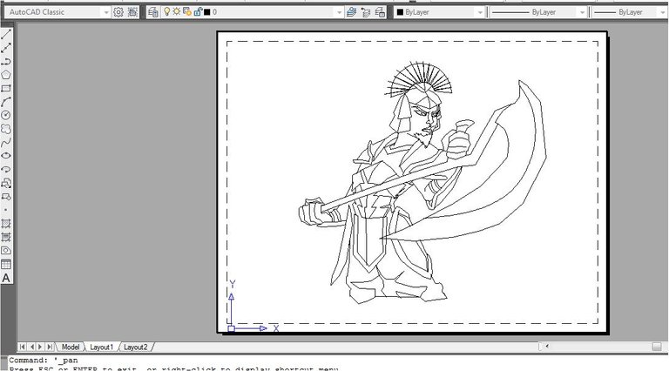This screenshot has height=371, width=669.
Task: Open the ByLayer lineweight dropdown
Action: tap(662, 12)
